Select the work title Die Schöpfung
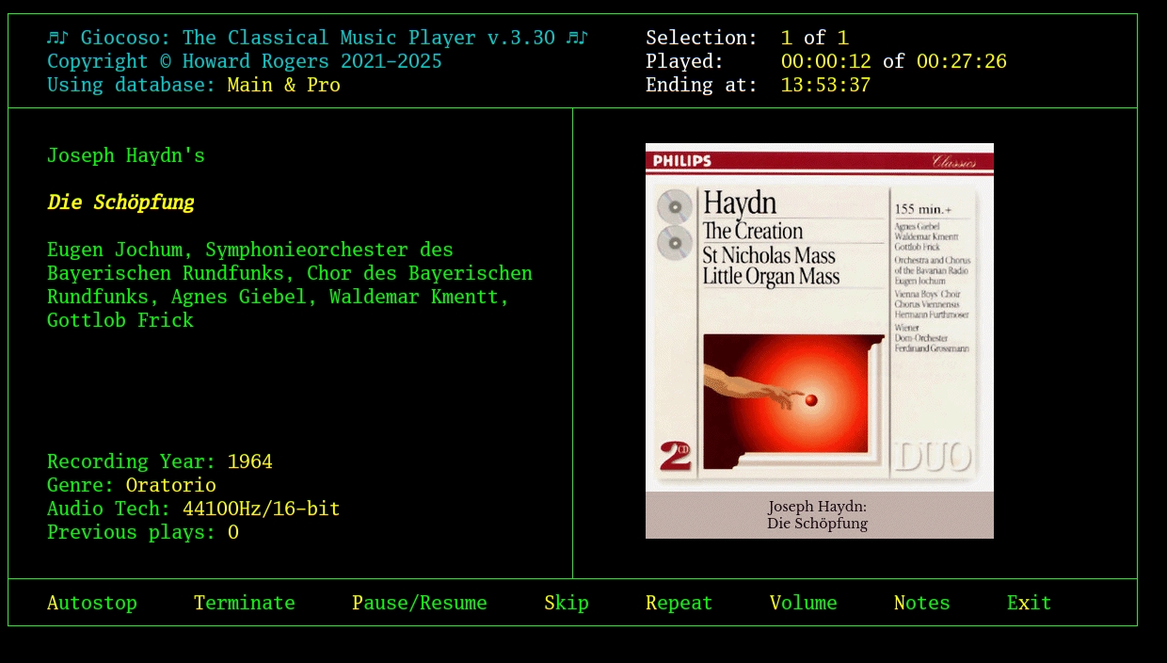 click(120, 202)
